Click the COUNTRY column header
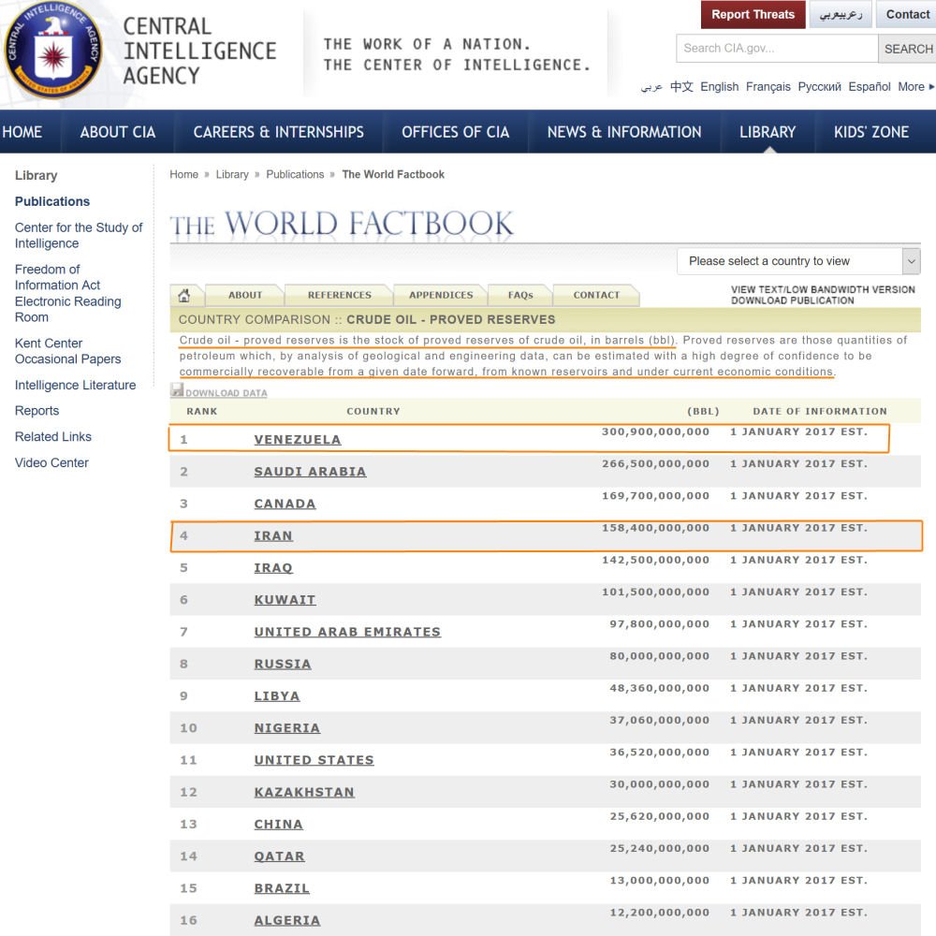This screenshot has width=936, height=936. (x=373, y=411)
